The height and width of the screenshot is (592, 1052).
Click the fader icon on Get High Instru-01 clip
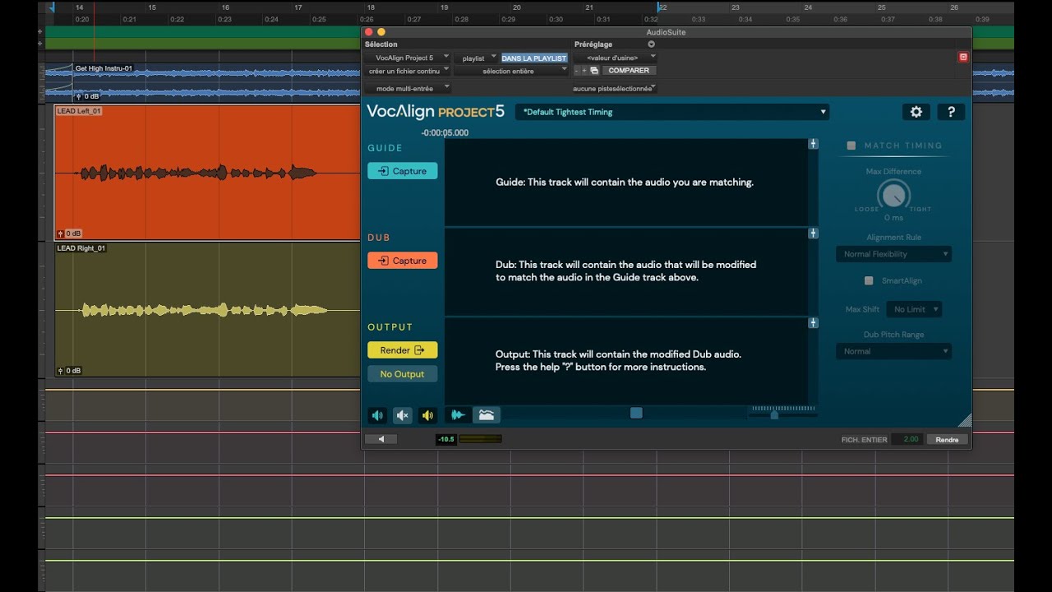[x=78, y=96]
